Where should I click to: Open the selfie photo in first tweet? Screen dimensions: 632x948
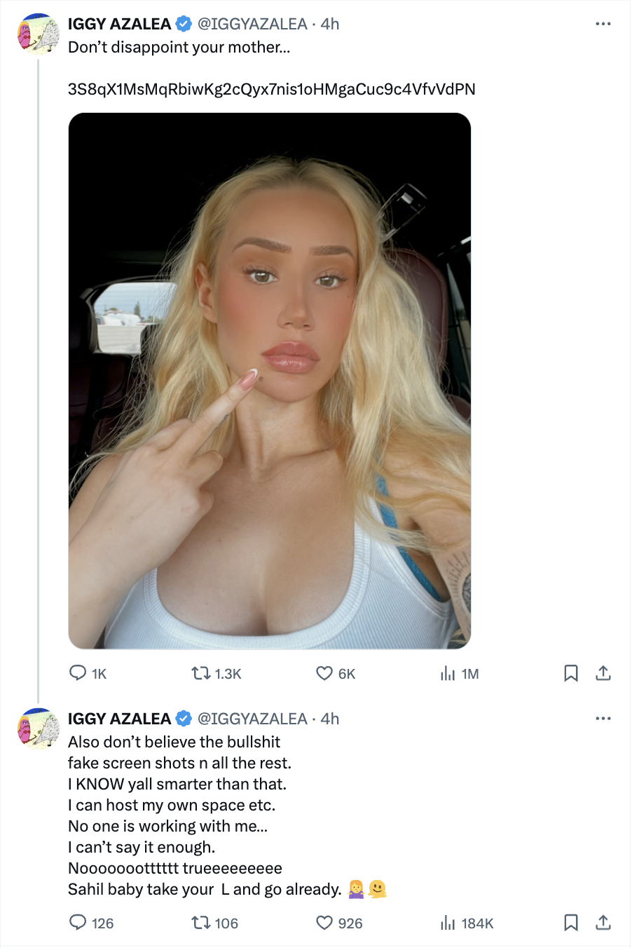tap(270, 381)
